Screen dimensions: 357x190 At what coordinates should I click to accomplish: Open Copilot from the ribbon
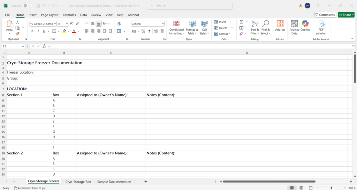(x=305, y=24)
